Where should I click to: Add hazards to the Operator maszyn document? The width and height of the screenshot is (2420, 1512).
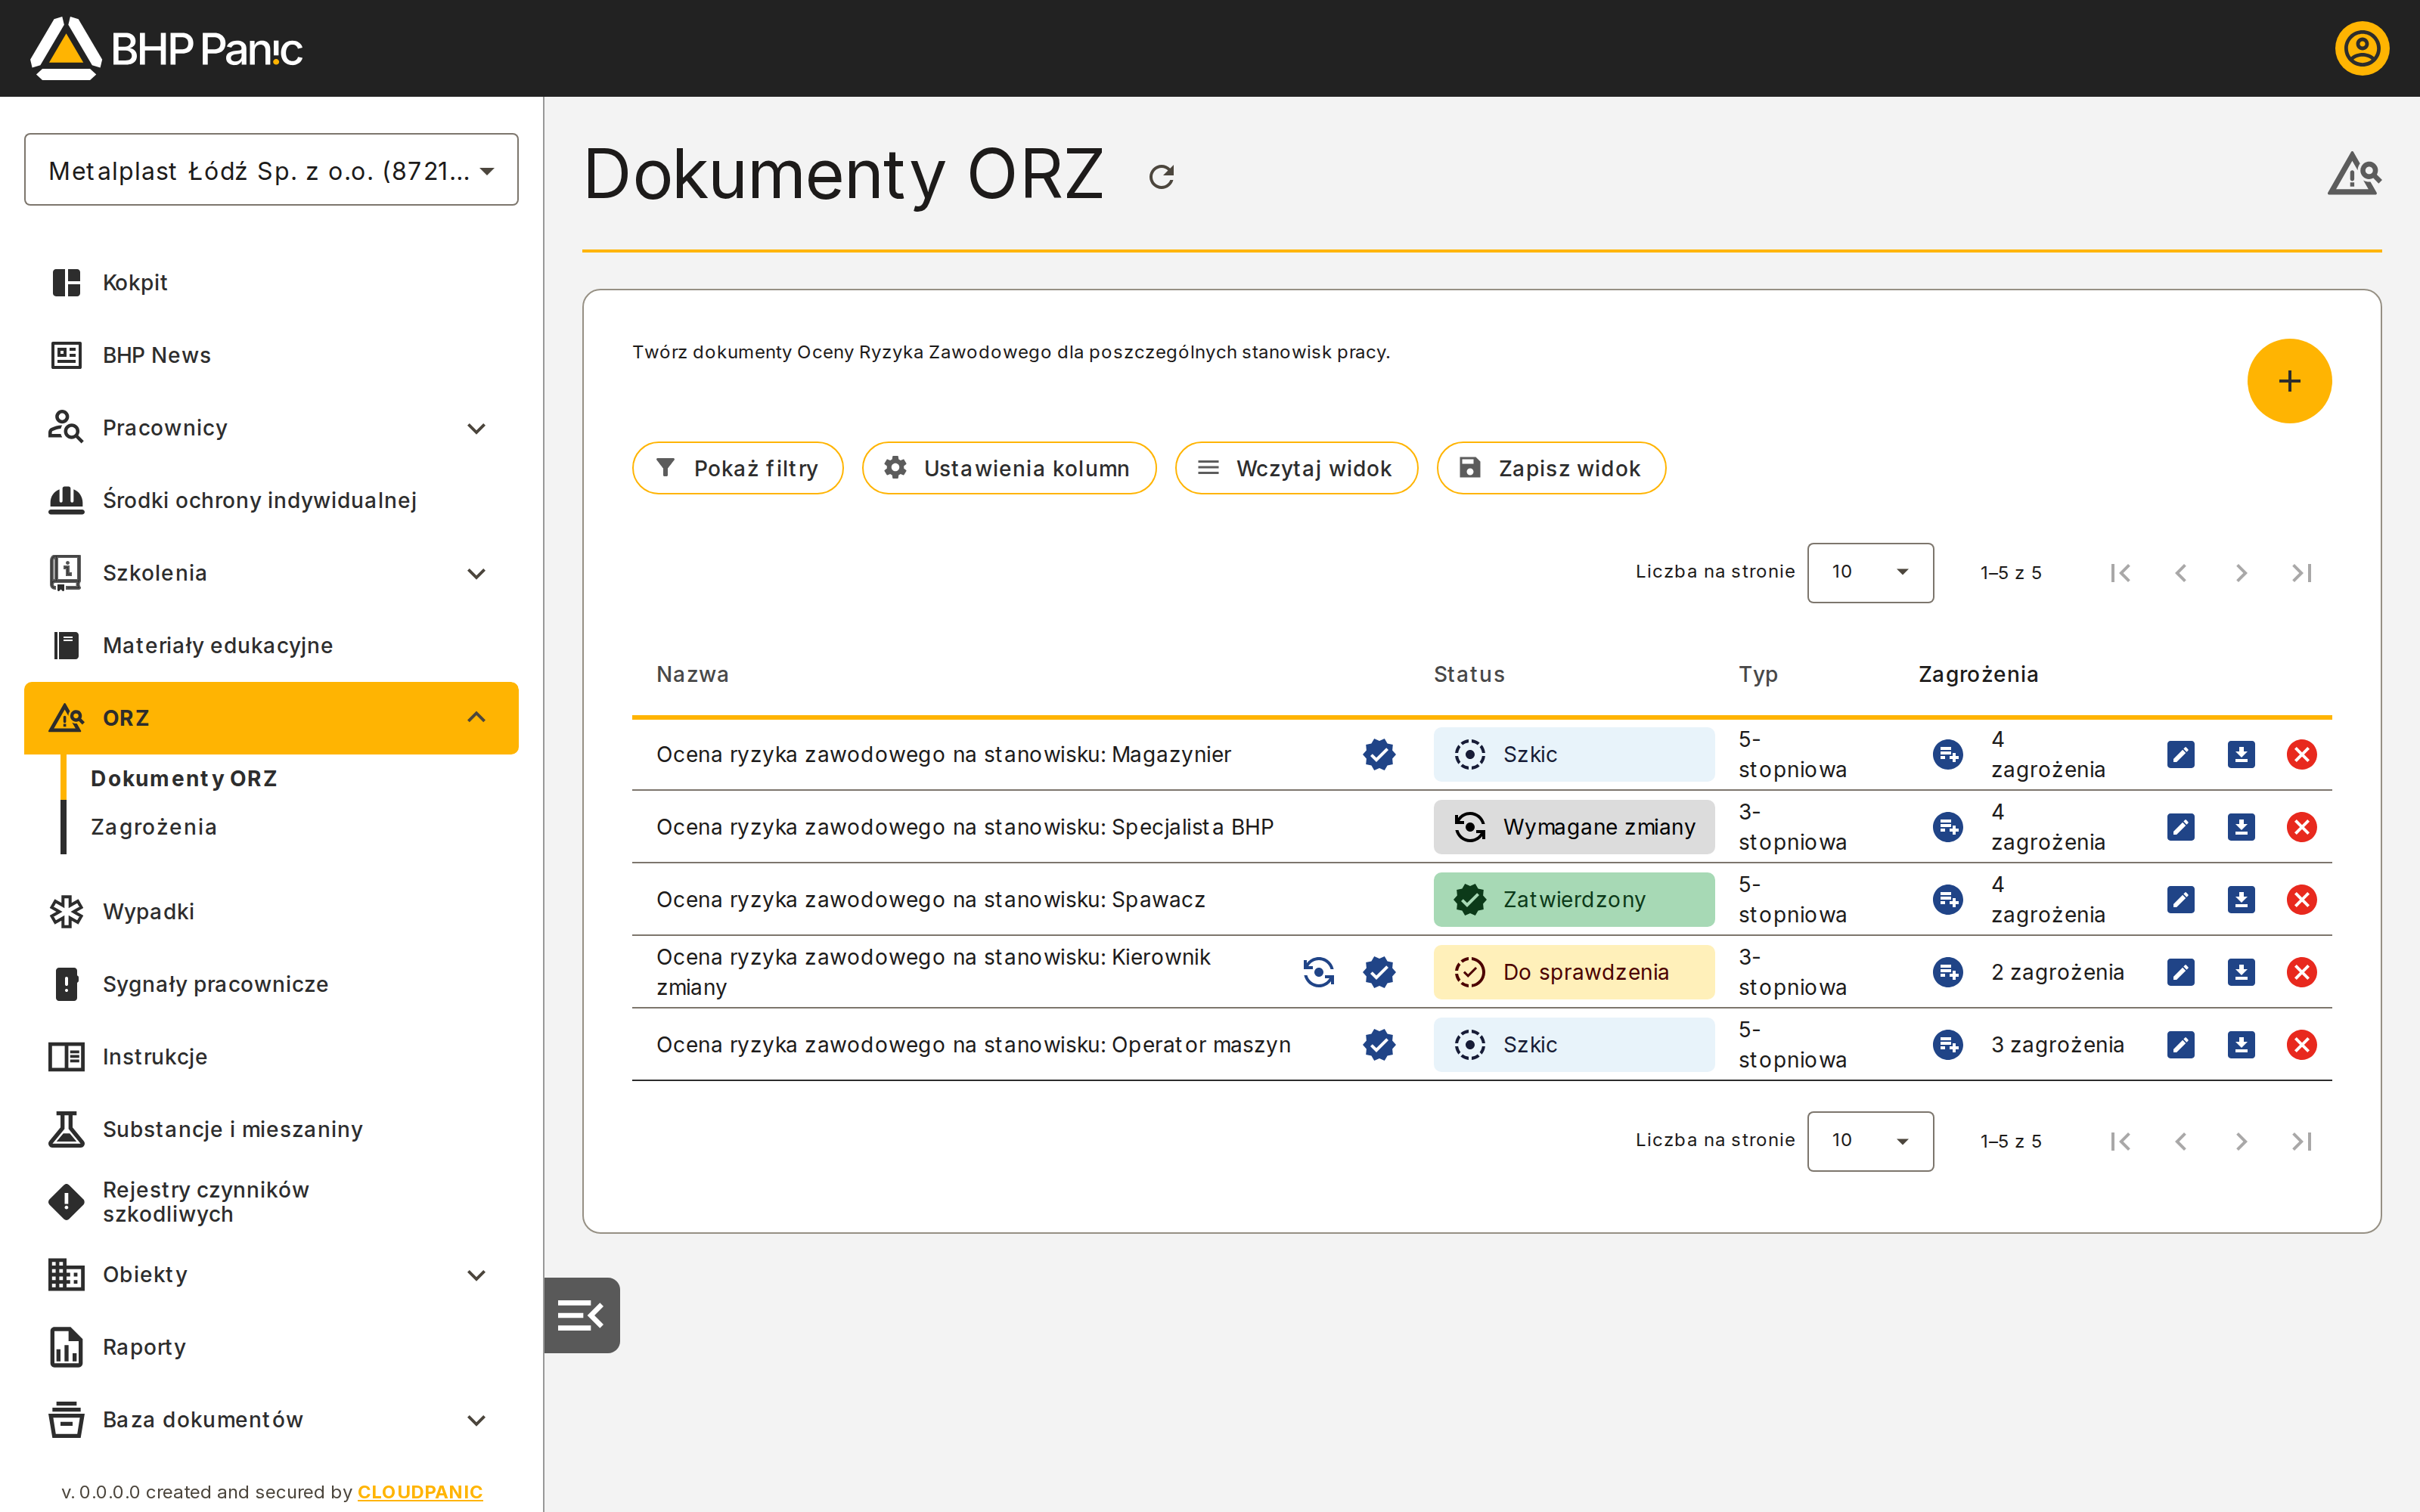[1947, 1044]
